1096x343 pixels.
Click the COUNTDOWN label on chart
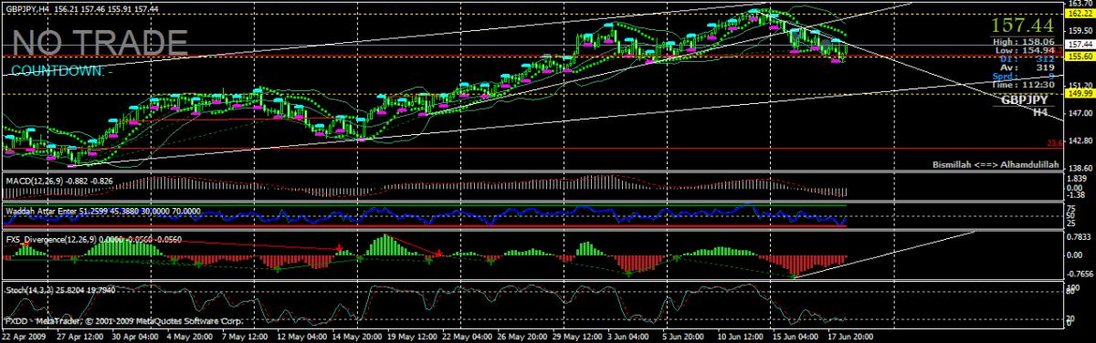(62, 71)
